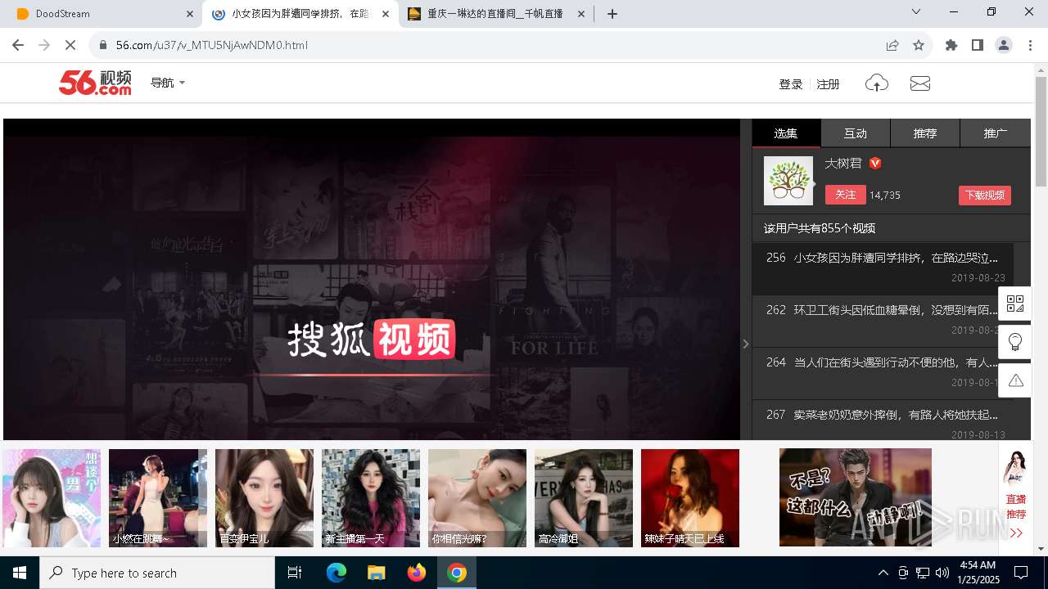The image size is (1048, 589).
Task: Click the browser back arrow
Action: (18, 45)
